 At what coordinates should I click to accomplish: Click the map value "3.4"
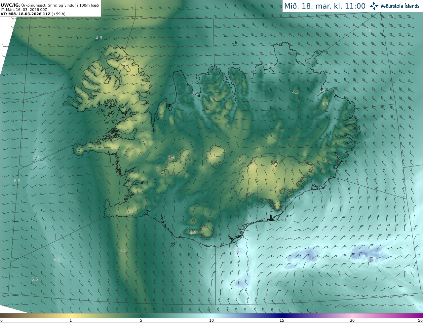click(325, 104)
